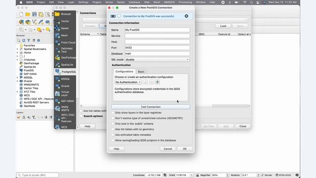Expand the /Volumes tree item
316x178 pixels.
pos(17,60)
